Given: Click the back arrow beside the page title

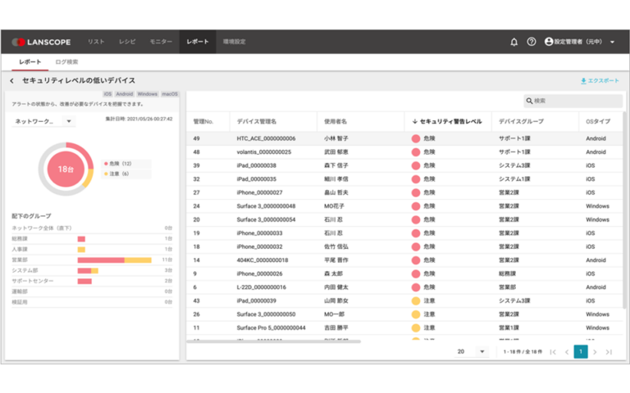Looking at the screenshot, I should [x=11, y=81].
